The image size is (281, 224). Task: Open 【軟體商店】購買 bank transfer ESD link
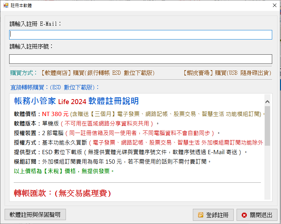[98, 73]
